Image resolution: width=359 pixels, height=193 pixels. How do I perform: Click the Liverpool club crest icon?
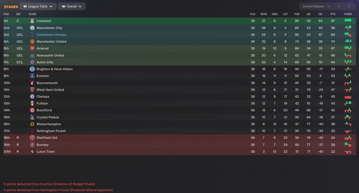click(32, 21)
